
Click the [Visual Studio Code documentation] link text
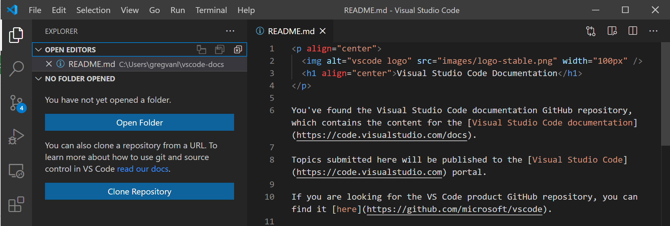(x=552, y=123)
